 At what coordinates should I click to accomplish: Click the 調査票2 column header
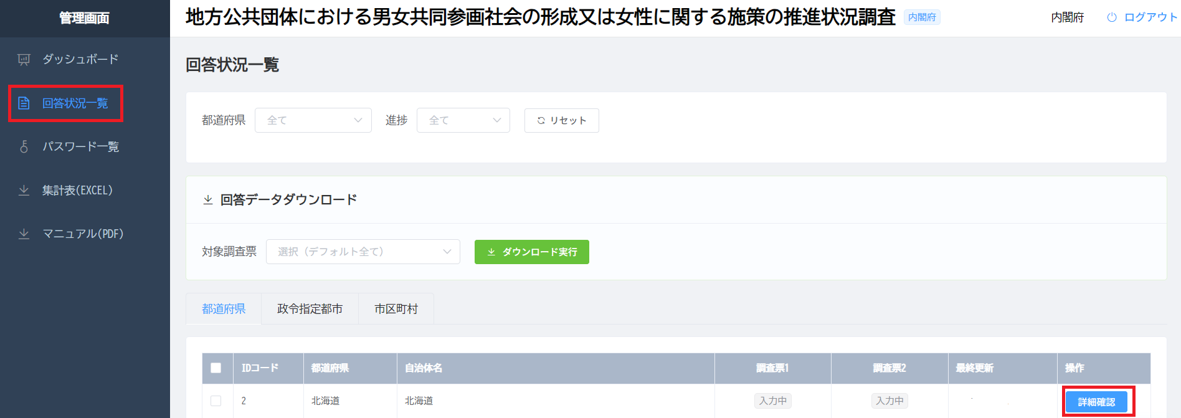[889, 368]
